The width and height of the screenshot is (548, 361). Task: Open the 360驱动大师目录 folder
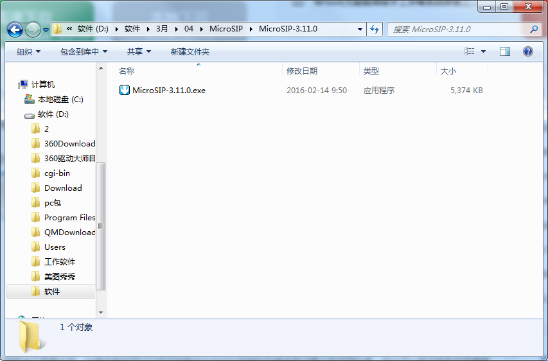69,158
